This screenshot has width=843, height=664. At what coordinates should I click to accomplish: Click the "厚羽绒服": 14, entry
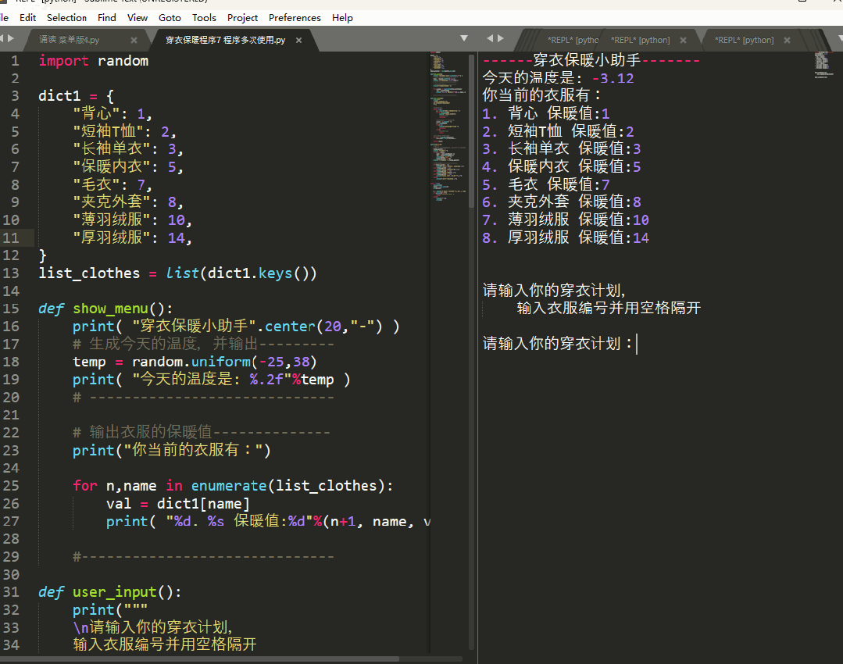click(x=133, y=237)
